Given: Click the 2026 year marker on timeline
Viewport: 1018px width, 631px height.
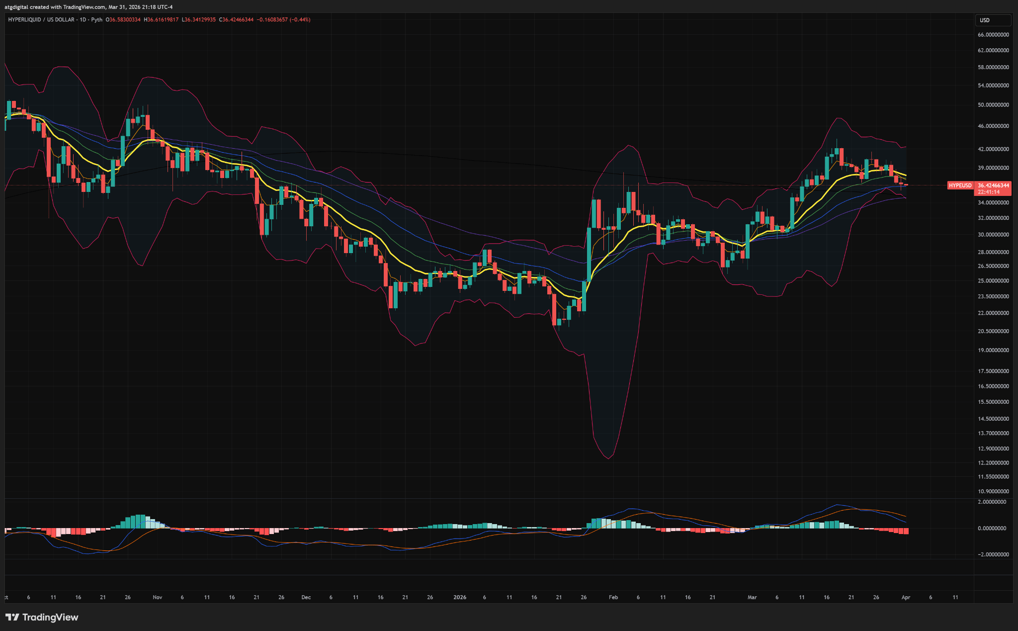Looking at the screenshot, I should click(460, 597).
